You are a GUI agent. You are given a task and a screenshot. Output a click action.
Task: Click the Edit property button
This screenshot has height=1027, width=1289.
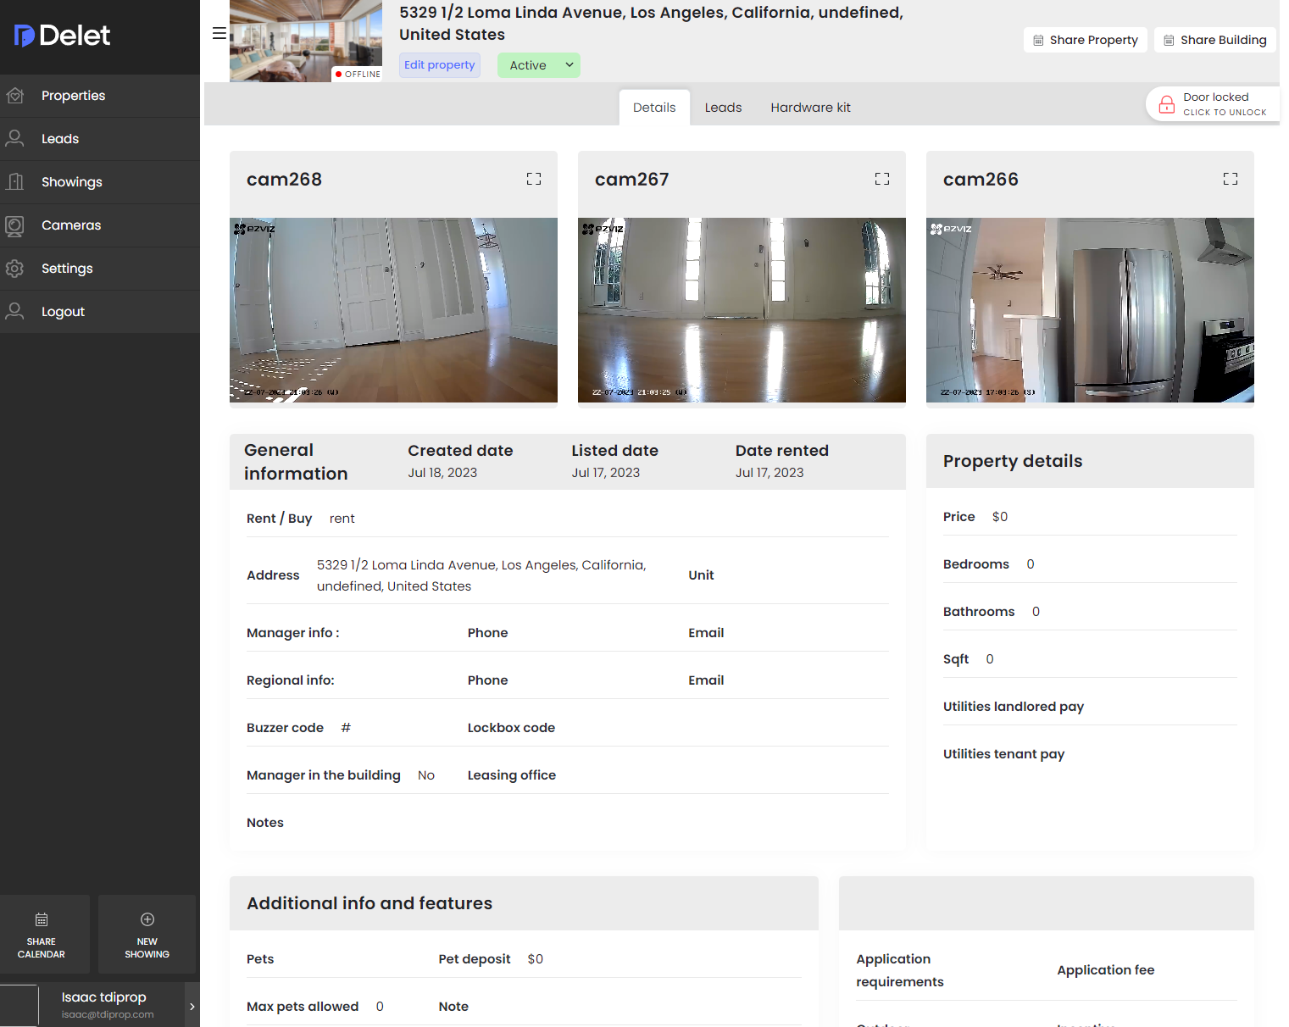(x=439, y=65)
